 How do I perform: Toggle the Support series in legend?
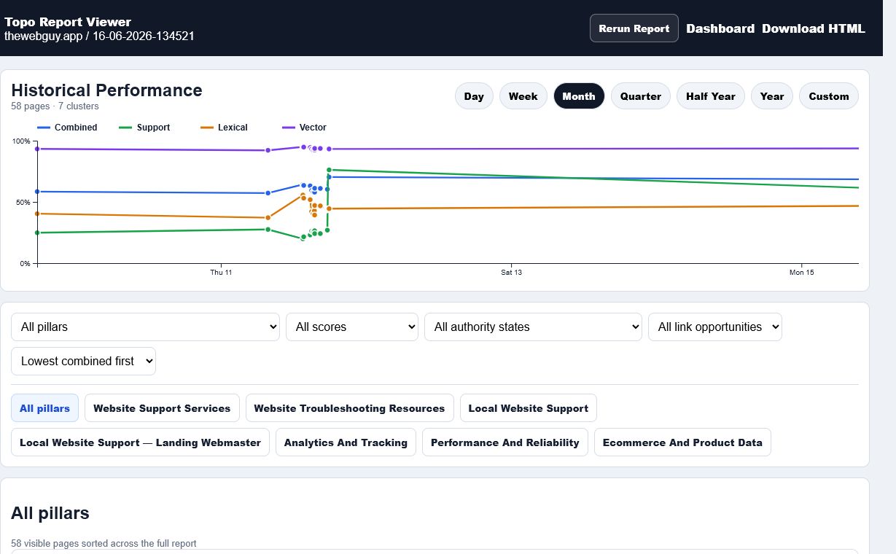[x=144, y=128]
